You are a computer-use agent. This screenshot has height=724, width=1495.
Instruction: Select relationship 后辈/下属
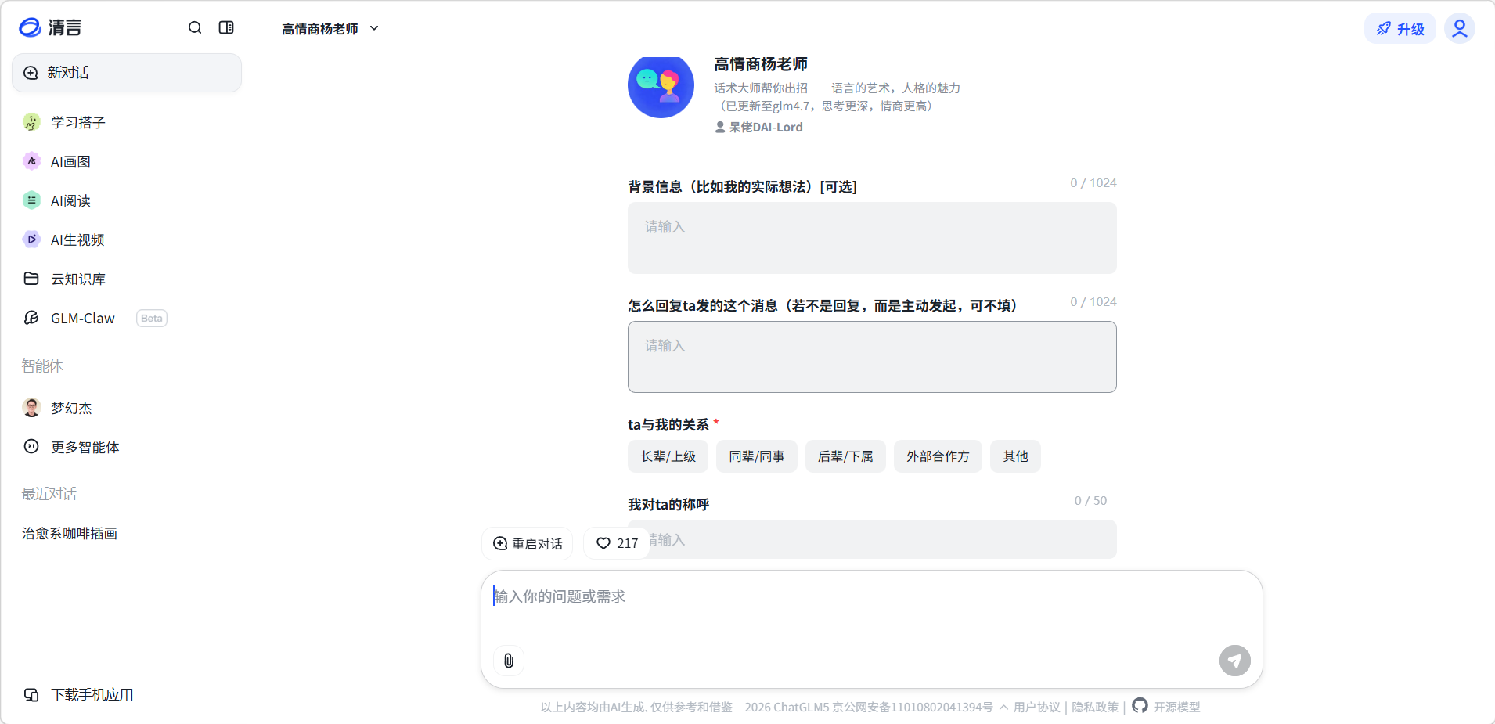click(x=845, y=456)
